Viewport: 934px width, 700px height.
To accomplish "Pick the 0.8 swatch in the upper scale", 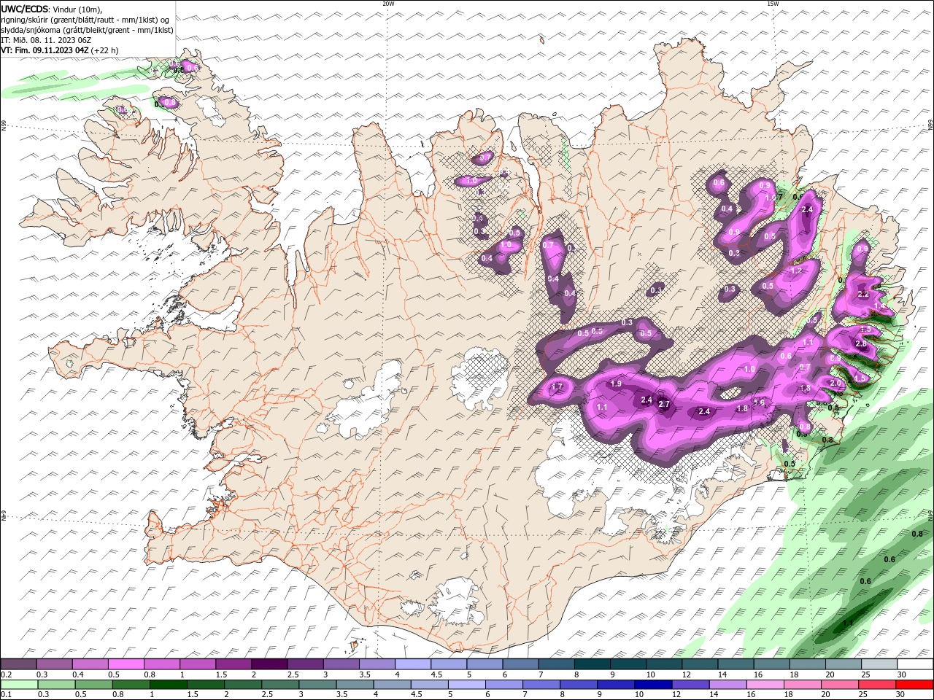I will [x=161, y=664].
